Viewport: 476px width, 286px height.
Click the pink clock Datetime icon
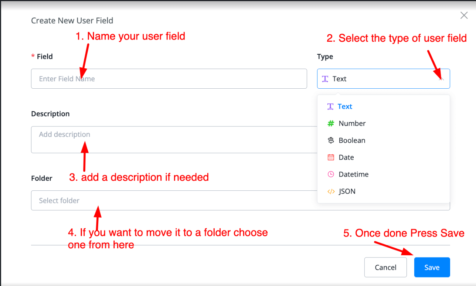[x=331, y=174]
